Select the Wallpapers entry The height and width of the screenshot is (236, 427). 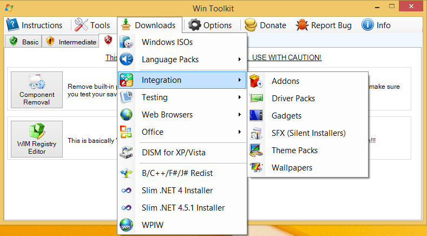[308, 168]
